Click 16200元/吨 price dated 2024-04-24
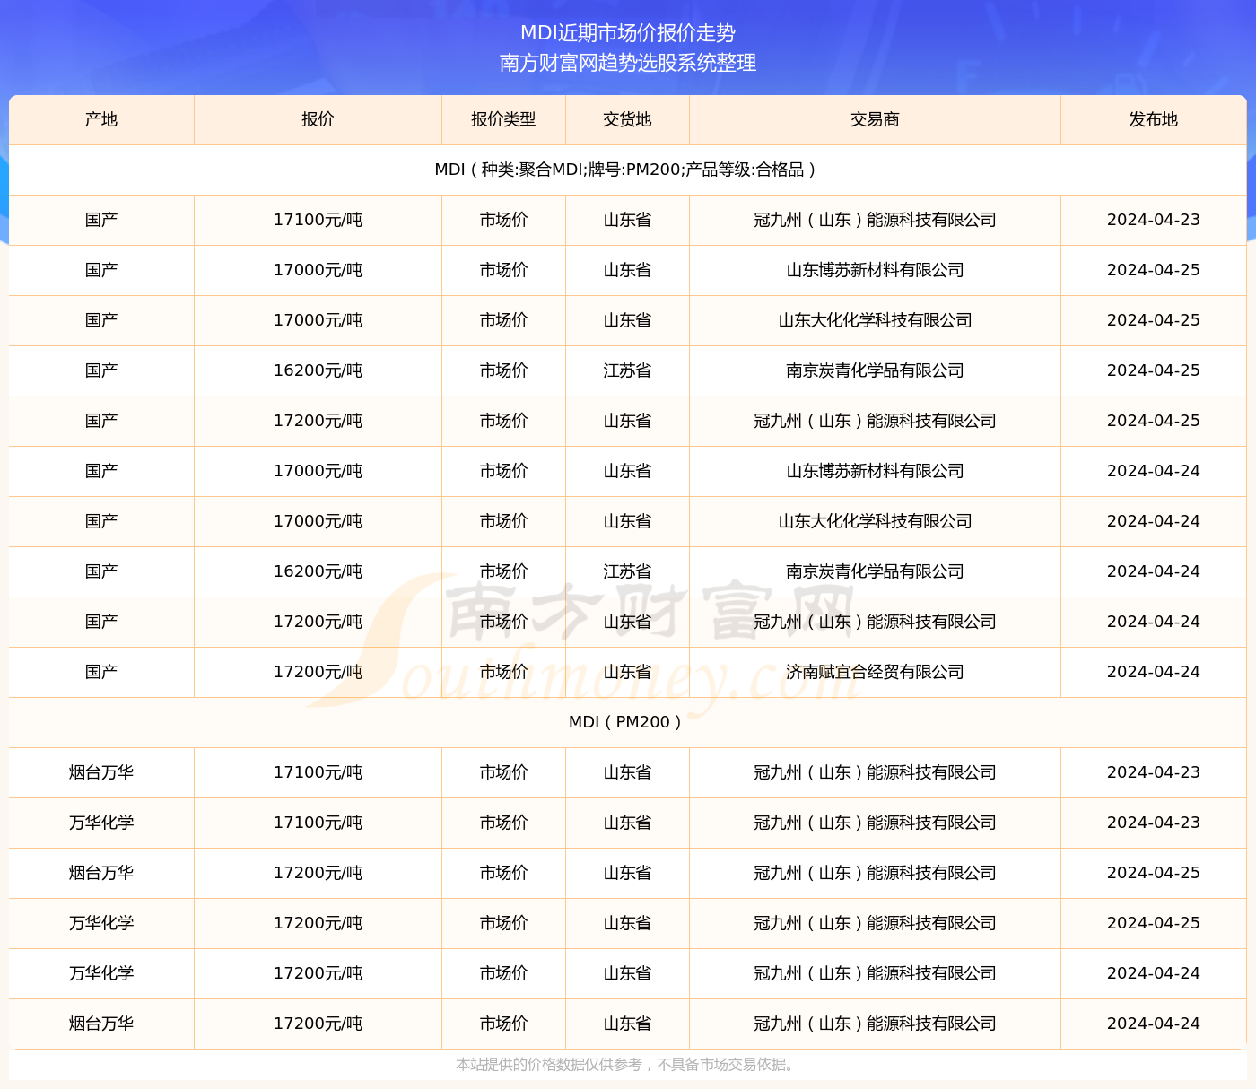 [318, 571]
